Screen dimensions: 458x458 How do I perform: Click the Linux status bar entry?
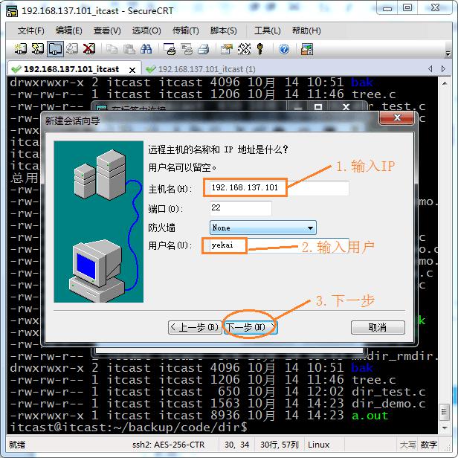pos(318,445)
